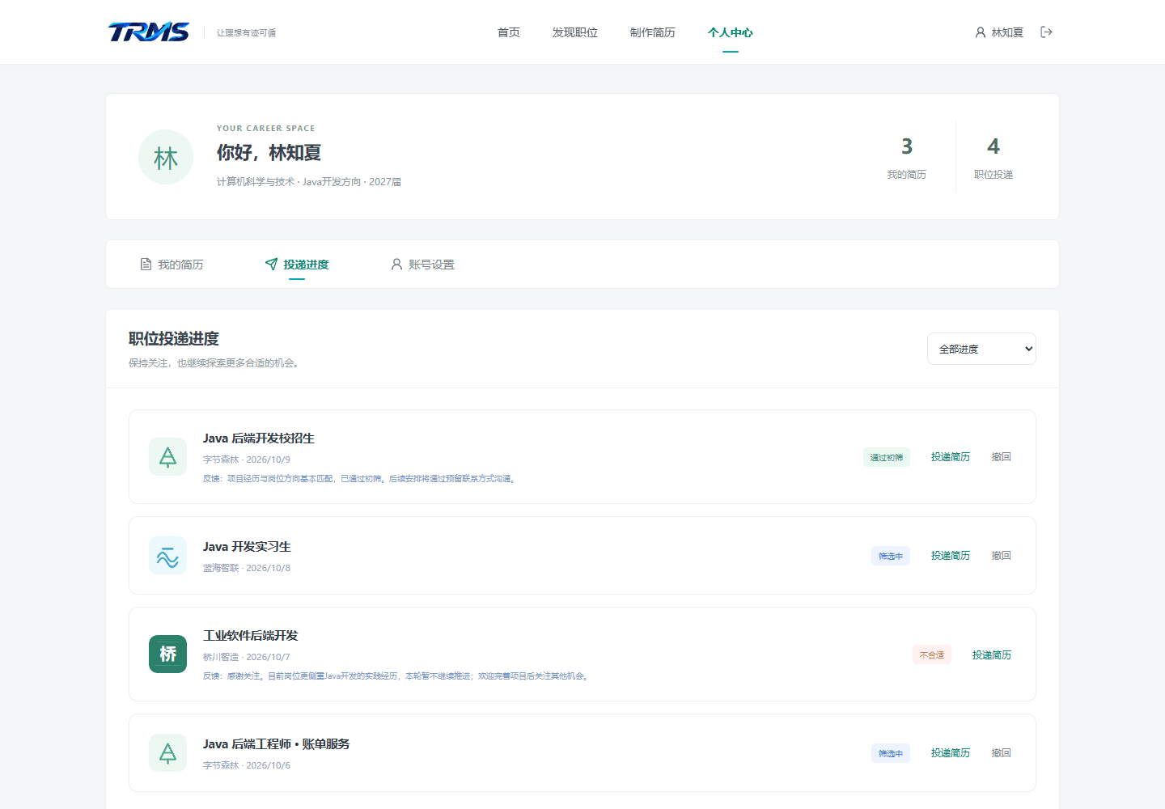The image size is (1165, 809).
Task: Click the 计算机科学与技术 profile description line
Action: [309, 182]
